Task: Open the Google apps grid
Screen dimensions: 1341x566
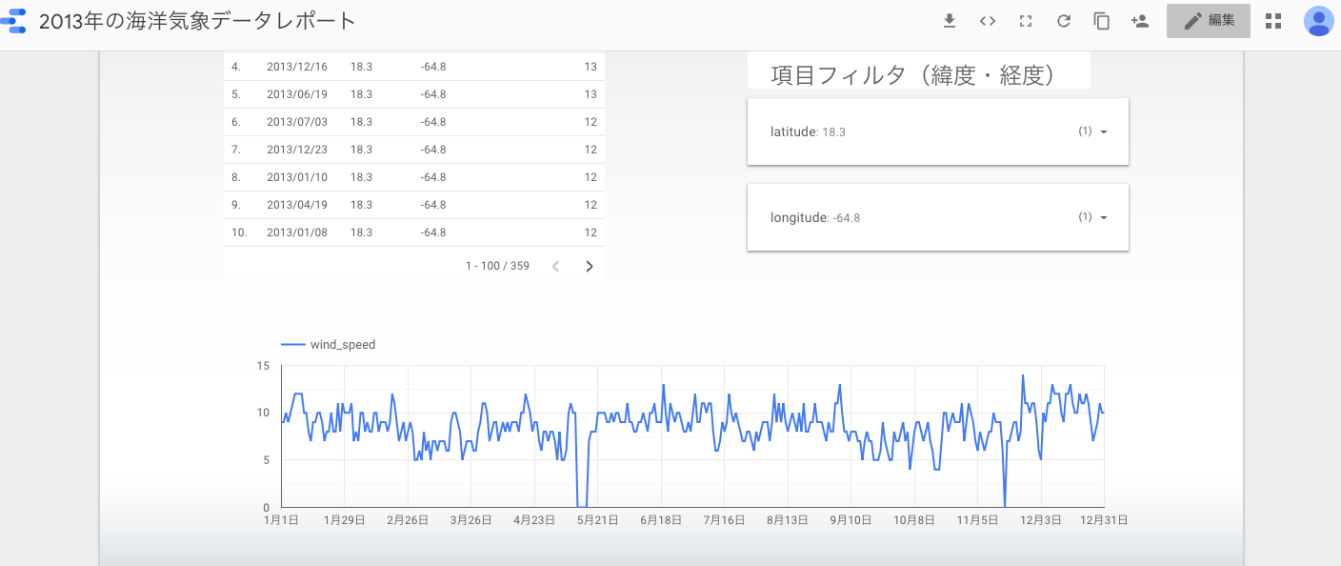Action: pyautogui.click(x=1273, y=21)
